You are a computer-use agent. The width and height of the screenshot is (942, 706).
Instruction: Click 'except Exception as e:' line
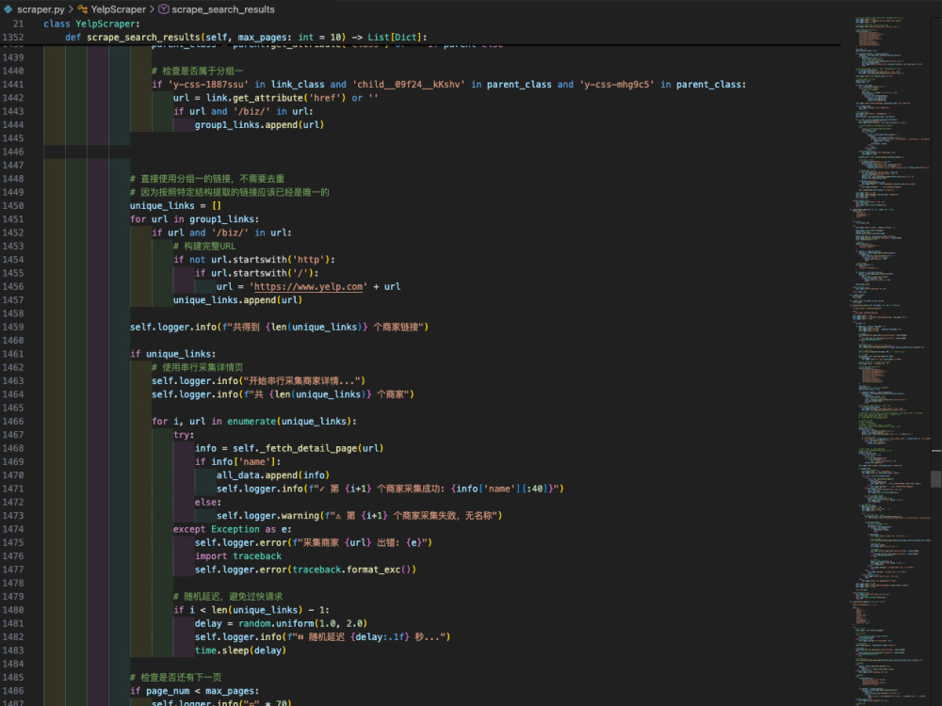point(233,529)
